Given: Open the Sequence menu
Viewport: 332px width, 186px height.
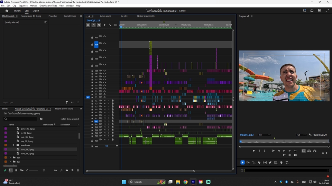Looking at the screenshot, I should point(23,6).
